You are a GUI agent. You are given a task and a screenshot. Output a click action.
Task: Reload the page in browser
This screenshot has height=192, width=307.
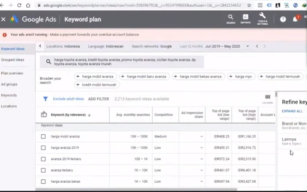tap(19, 5)
